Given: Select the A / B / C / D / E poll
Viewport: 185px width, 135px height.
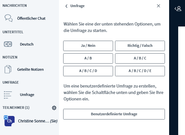Looking at the screenshot, I should [140, 71].
